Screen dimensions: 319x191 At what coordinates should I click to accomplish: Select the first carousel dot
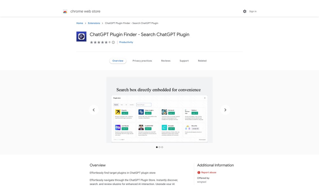(x=157, y=147)
